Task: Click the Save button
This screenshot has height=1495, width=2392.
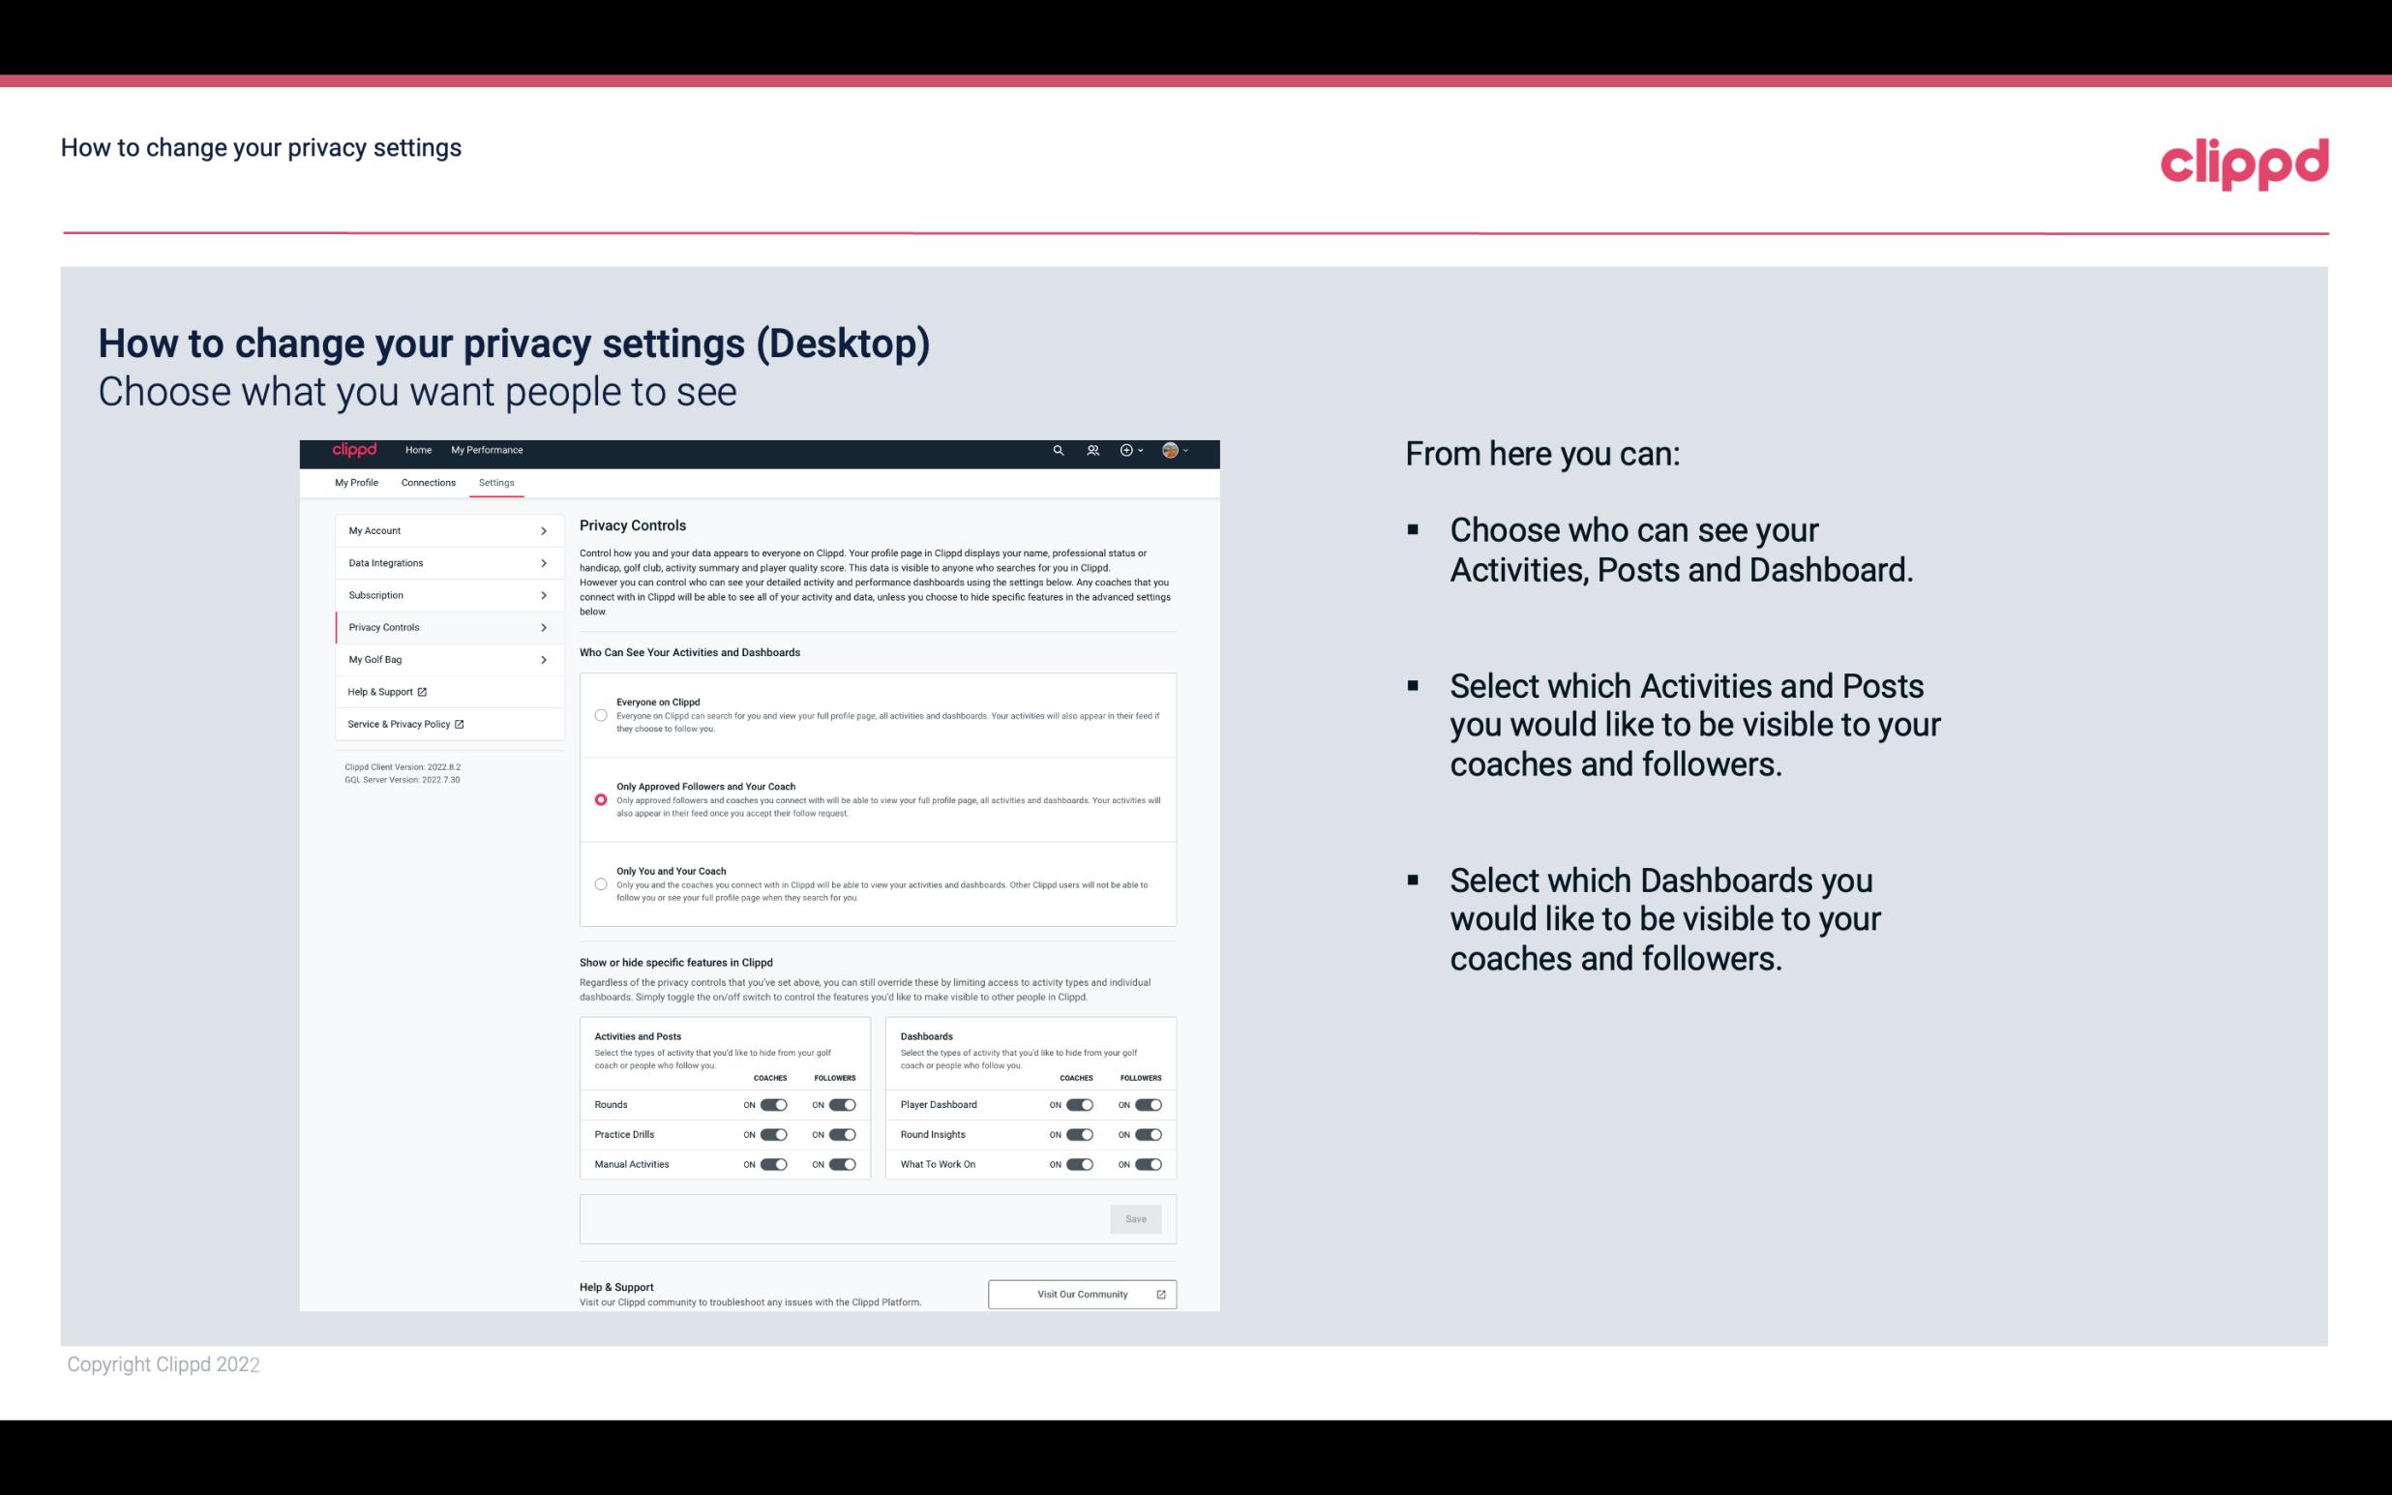Action: [x=1137, y=1217]
